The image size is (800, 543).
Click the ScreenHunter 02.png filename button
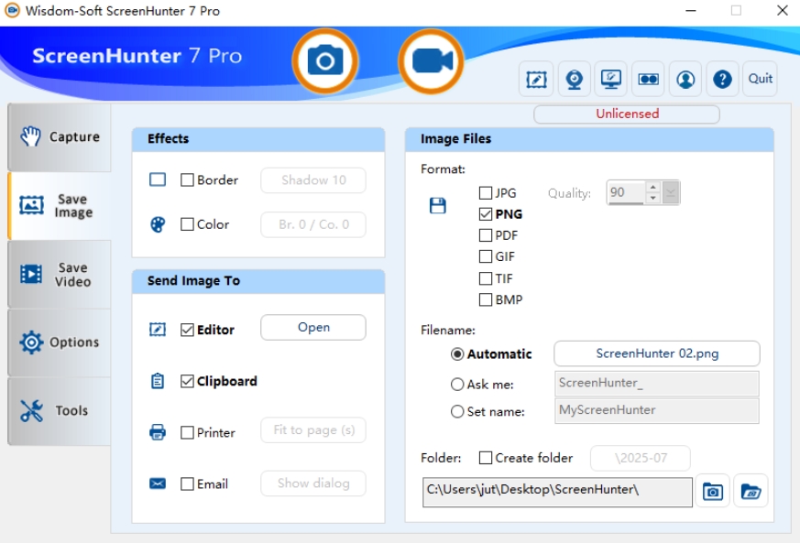click(x=657, y=353)
